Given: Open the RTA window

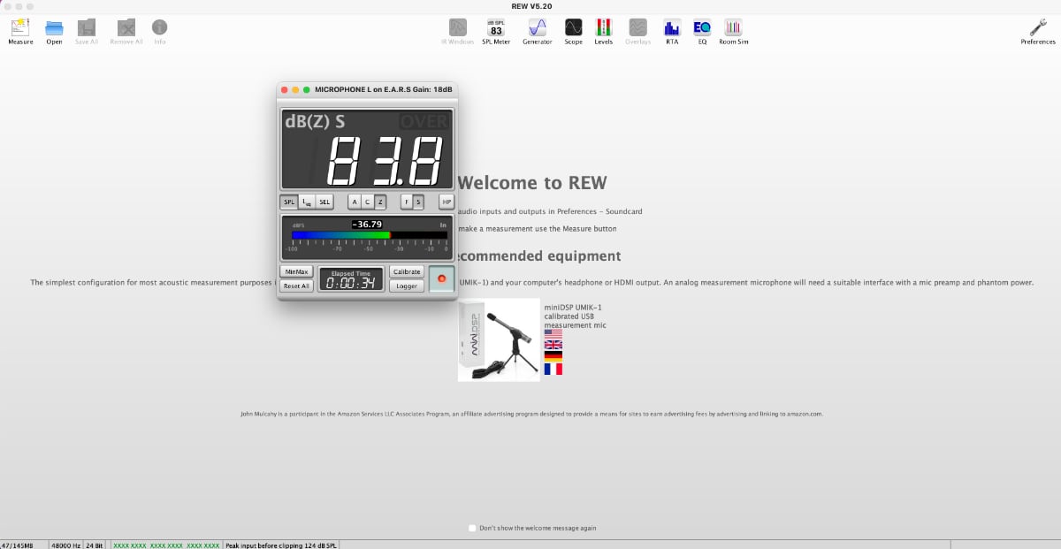Looking at the screenshot, I should pos(672,27).
